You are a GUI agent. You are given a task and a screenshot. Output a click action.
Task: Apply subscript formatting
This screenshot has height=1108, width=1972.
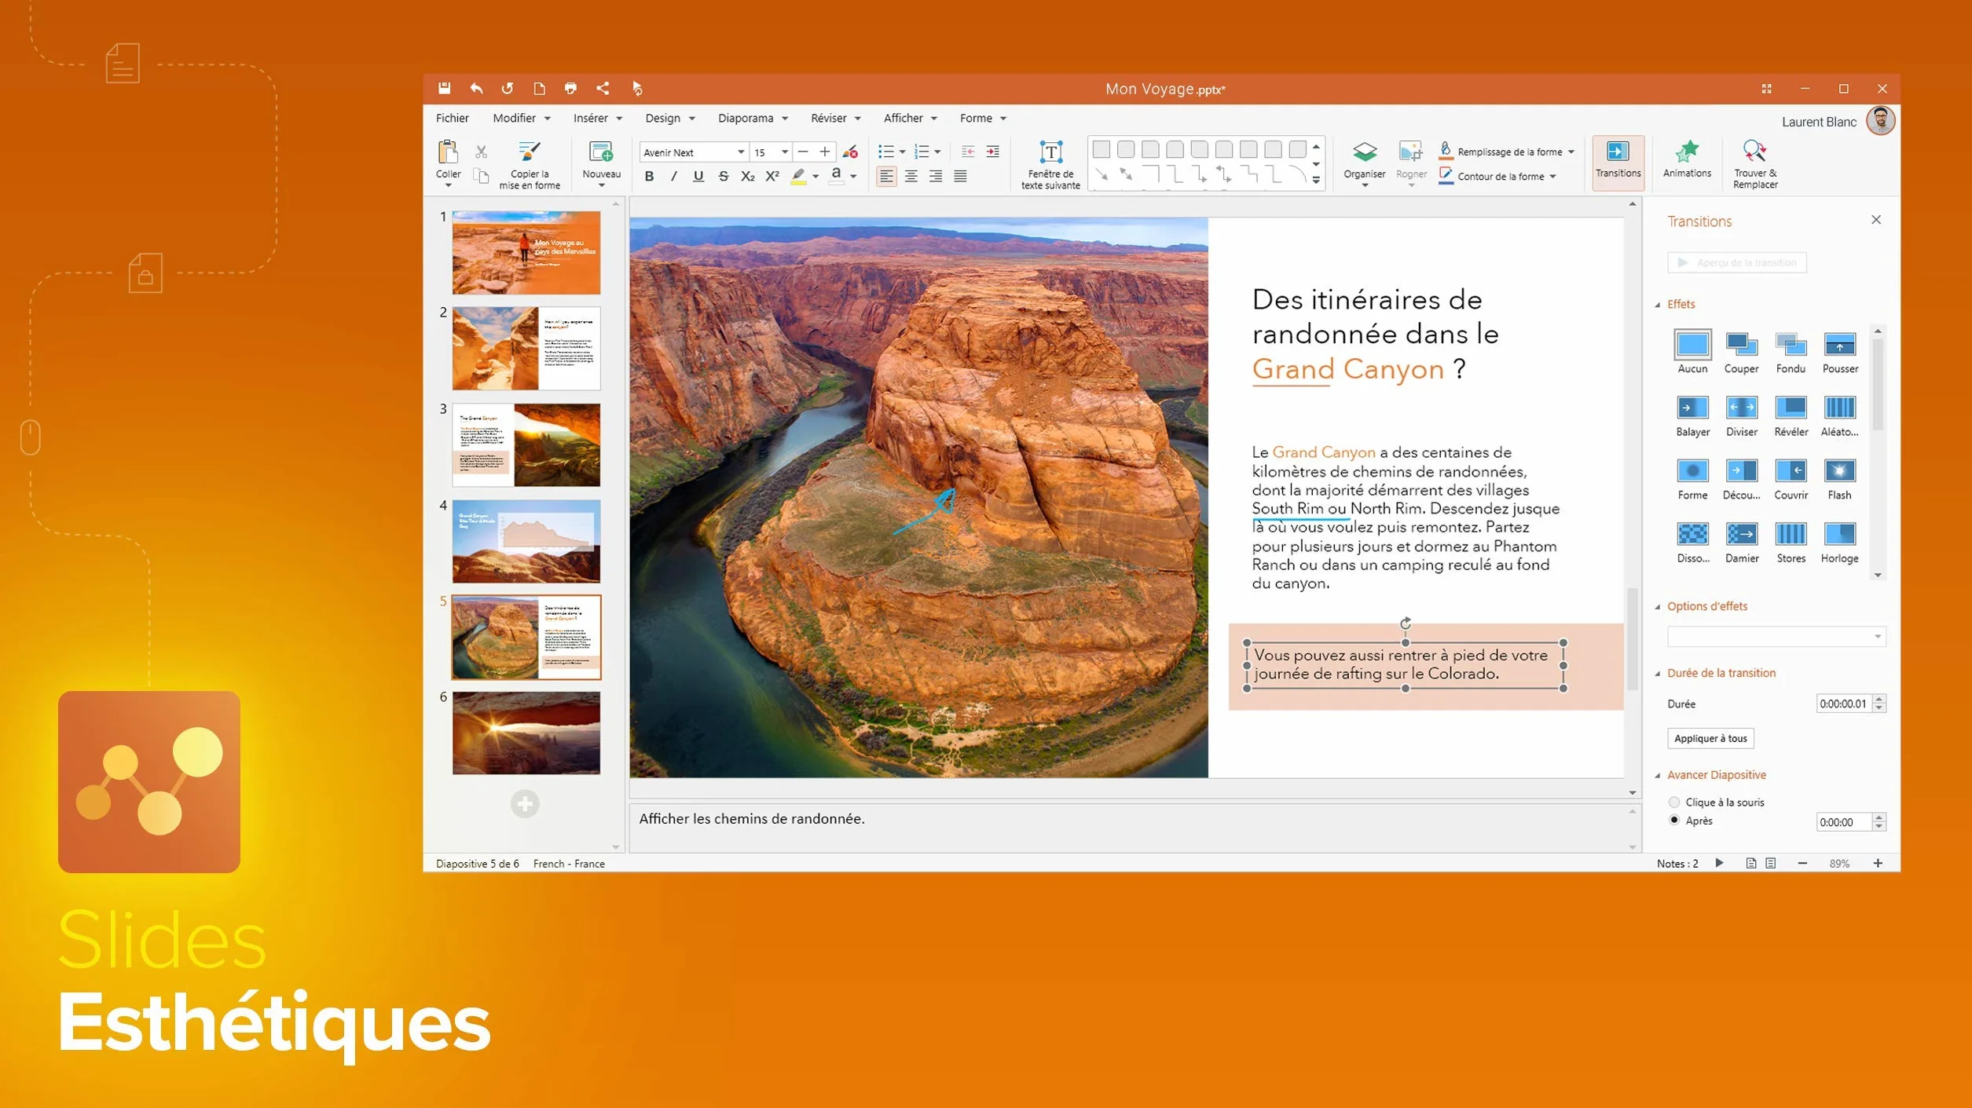[x=747, y=177]
